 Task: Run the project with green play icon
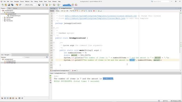(x=50, y=5)
